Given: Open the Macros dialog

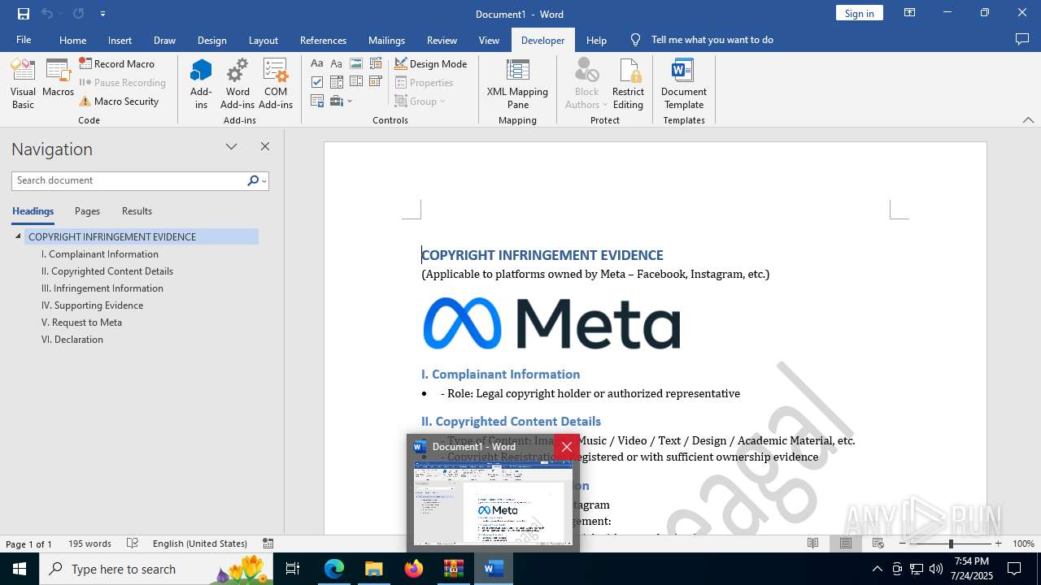Looking at the screenshot, I should pyautogui.click(x=58, y=79).
